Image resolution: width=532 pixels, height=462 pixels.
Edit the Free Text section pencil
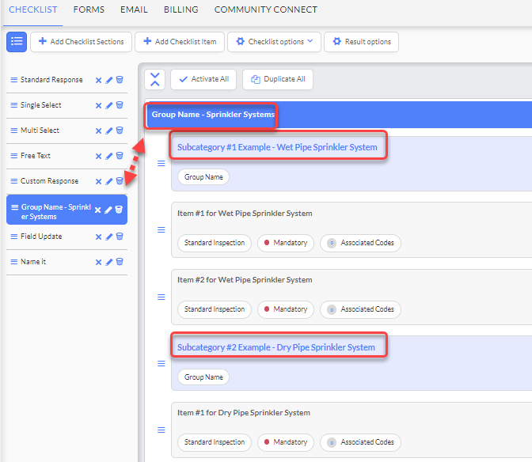pos(109,156)
